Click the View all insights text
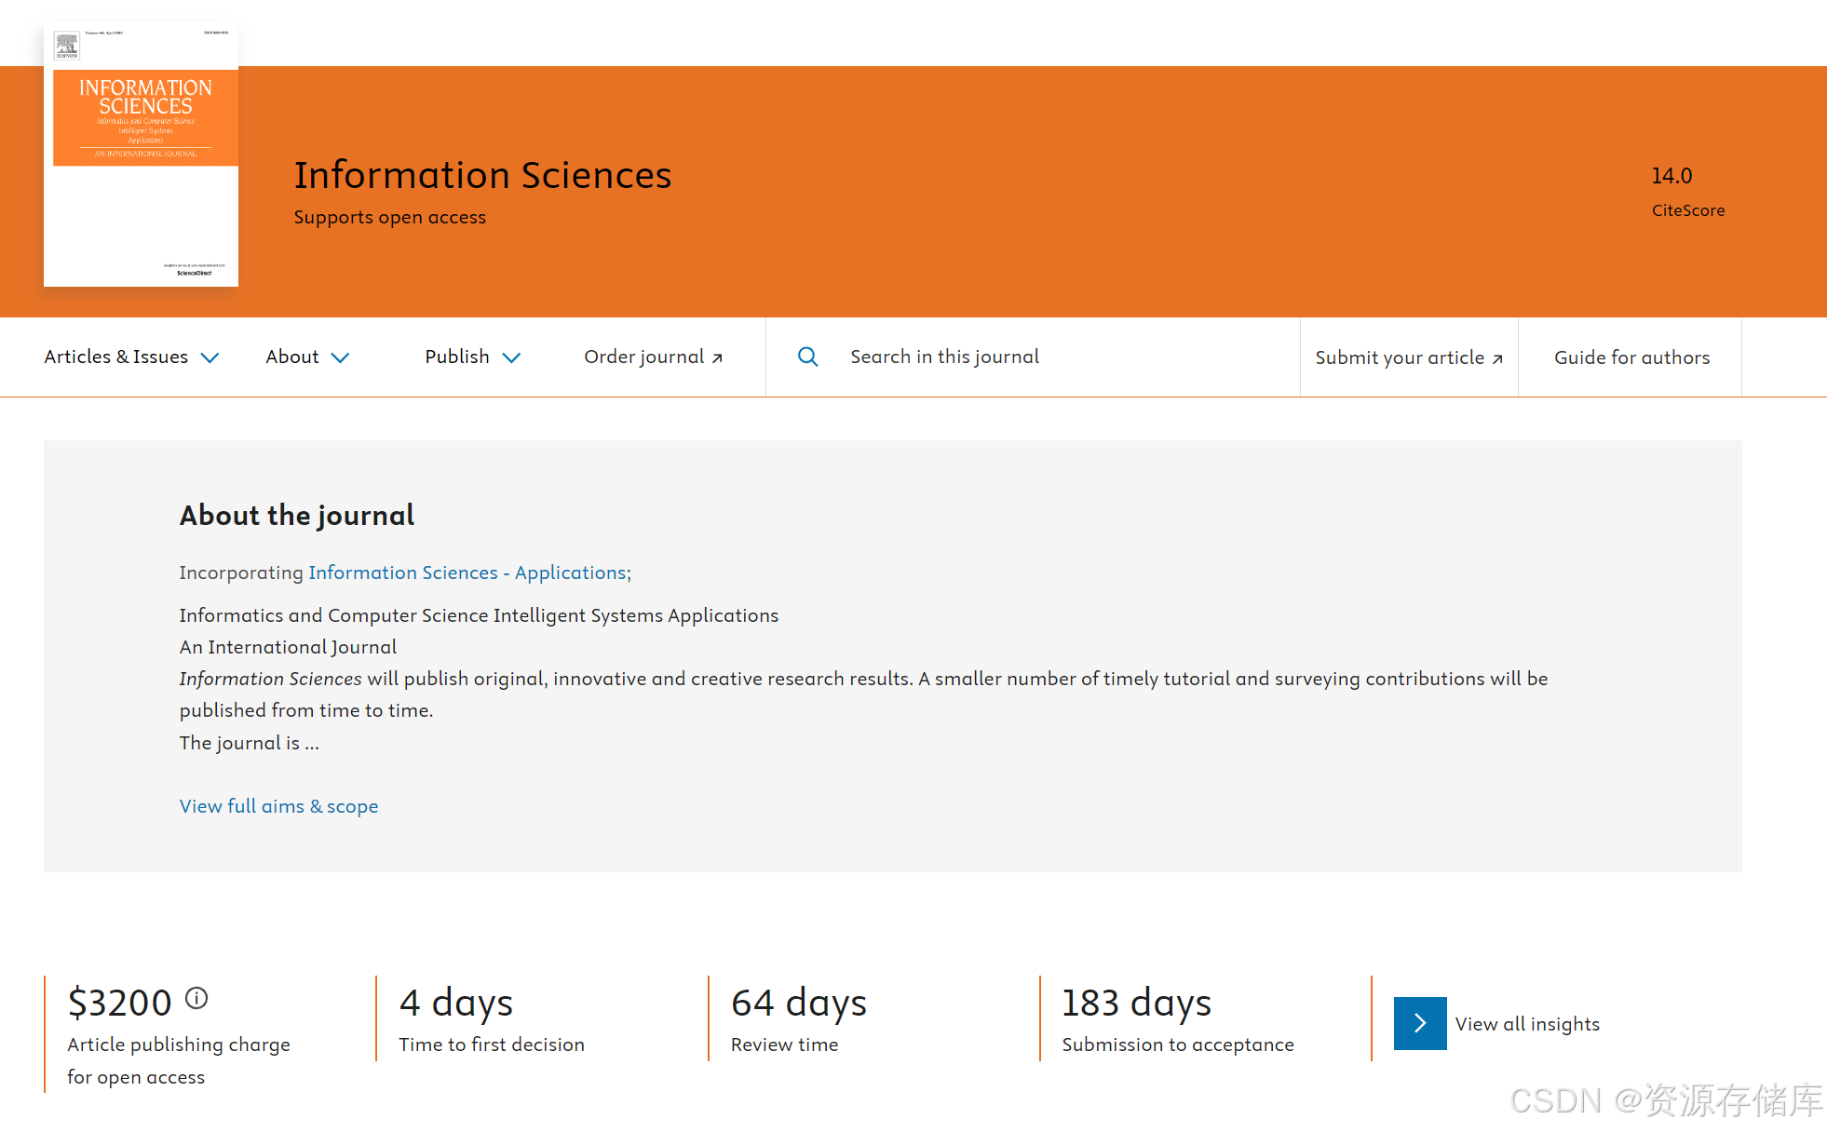This screenshot has width=1827, height=1132. (1527, 1024)
